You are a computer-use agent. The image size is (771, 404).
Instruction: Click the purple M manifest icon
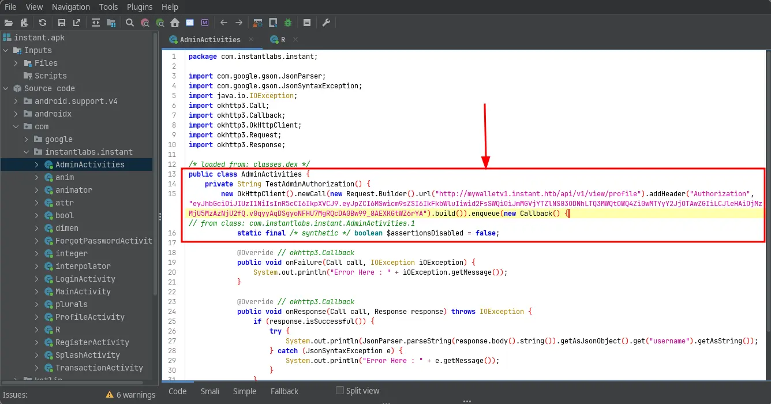point(205,23)
